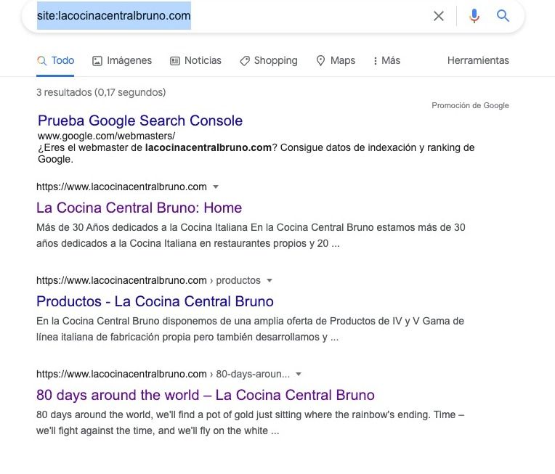Expand the dropdown arrow beside the productos URL
The height and width of the screenshot is (474, 555).
[270, 280]
